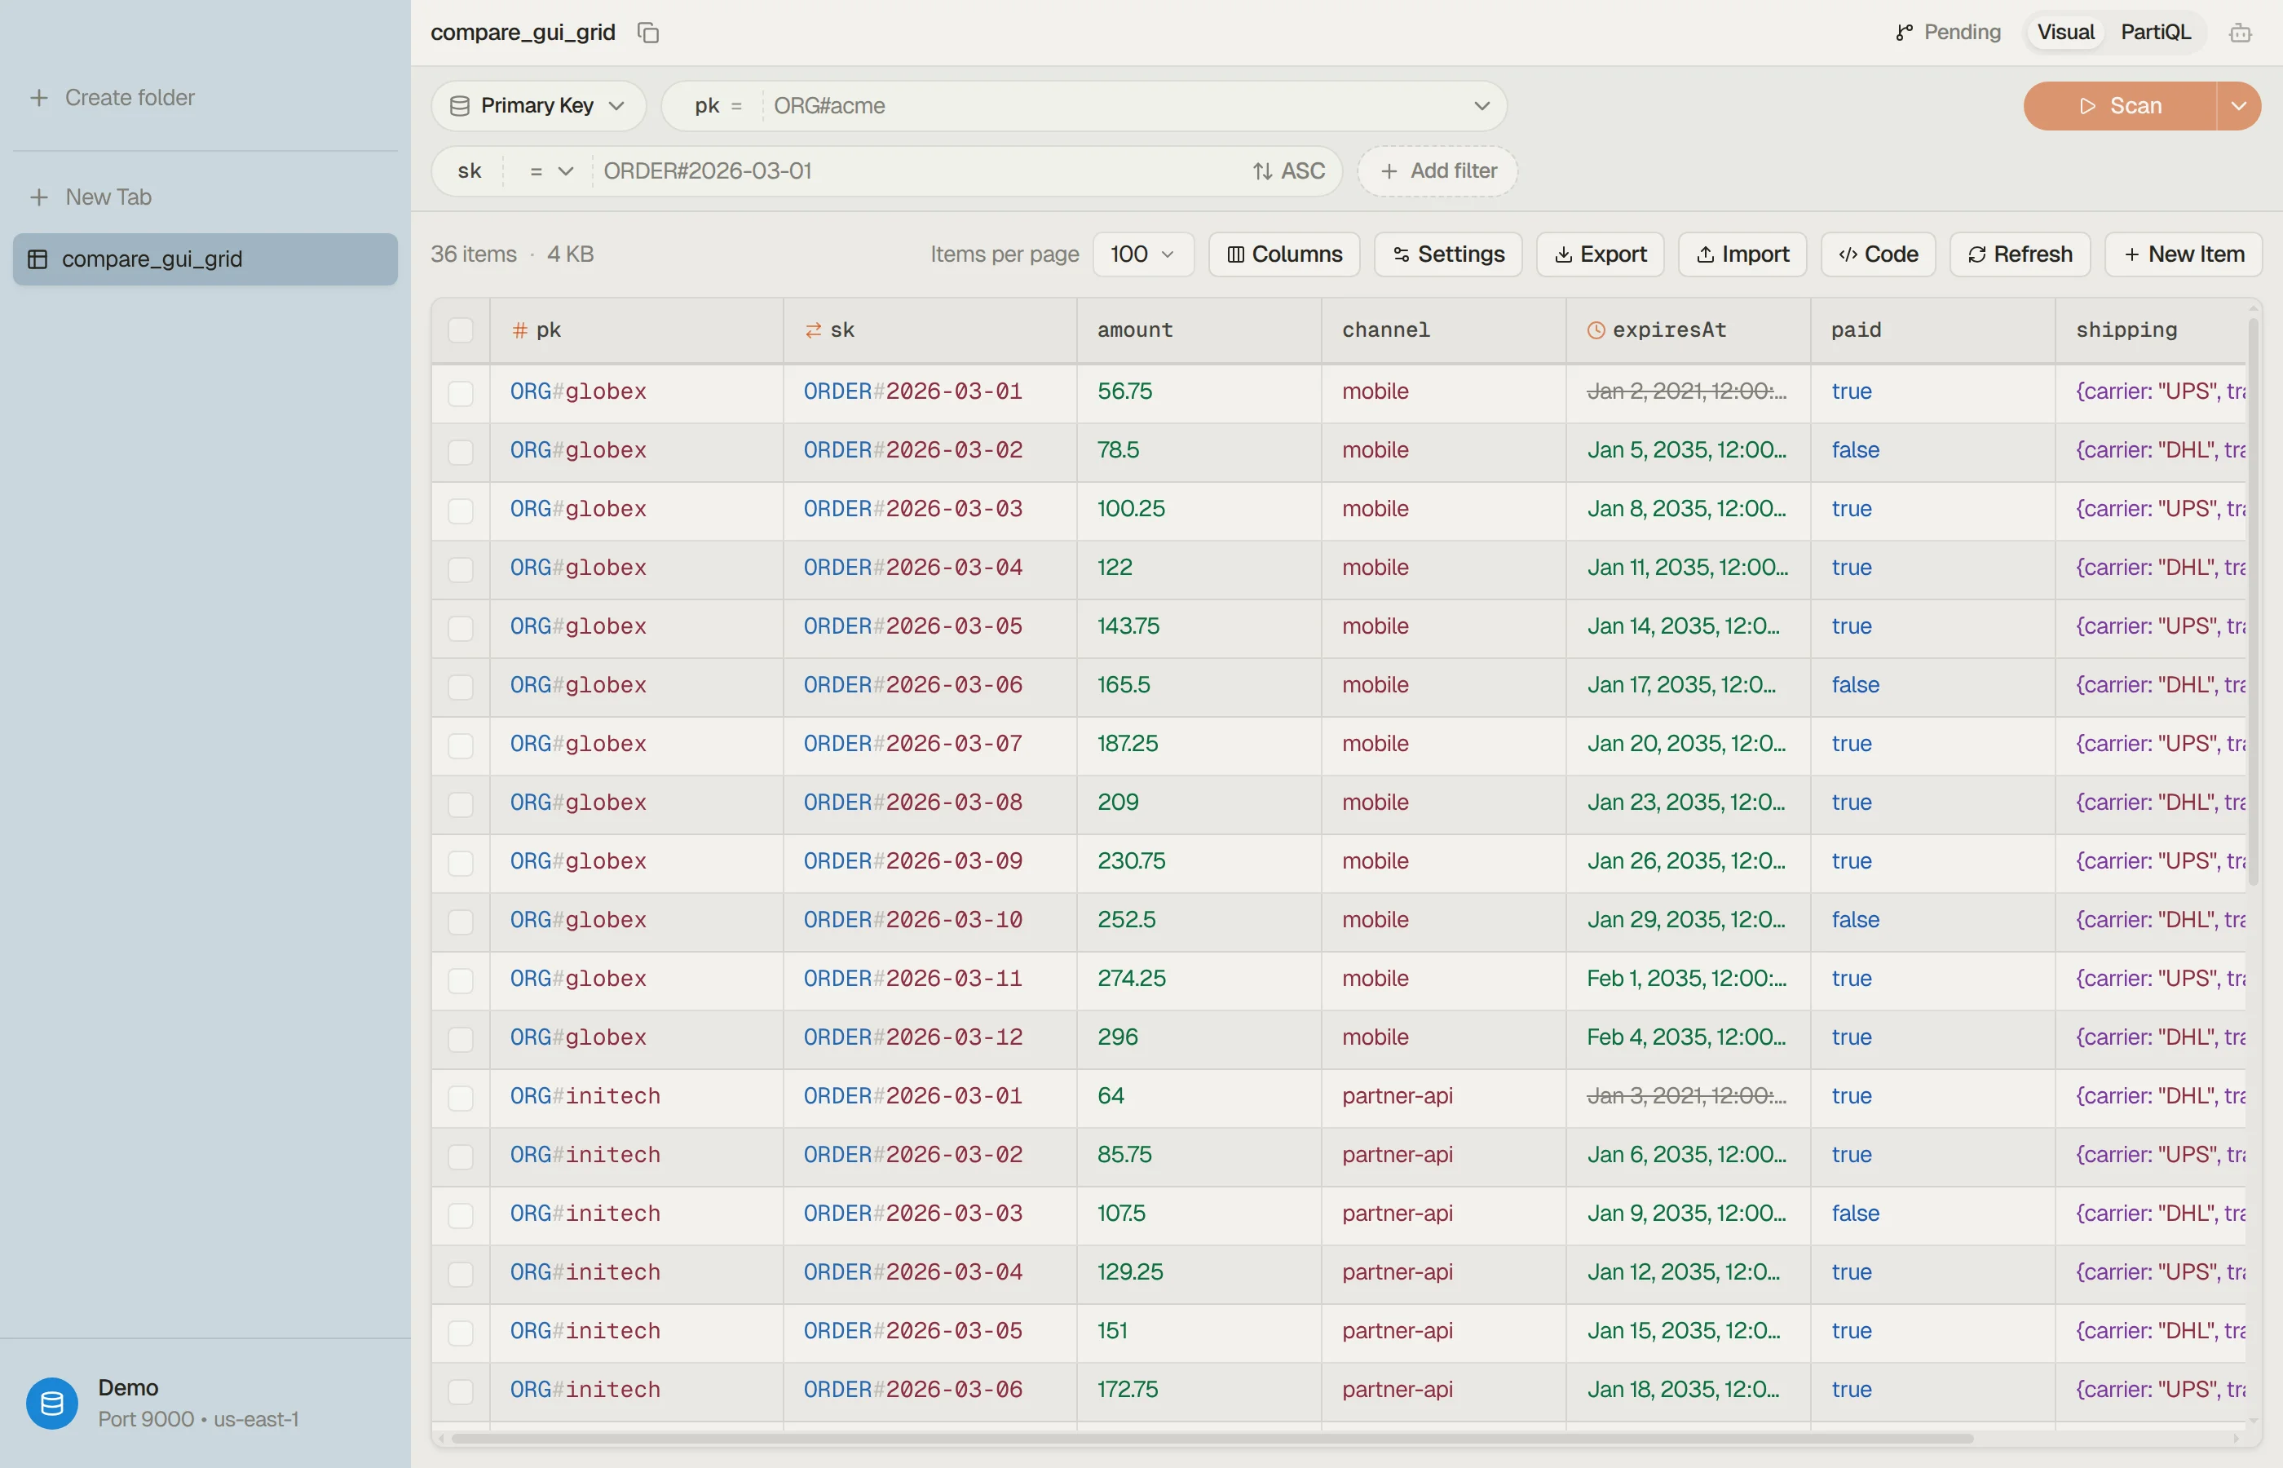Check the row ORG#globex ORDER#2026-03-05

460,627
